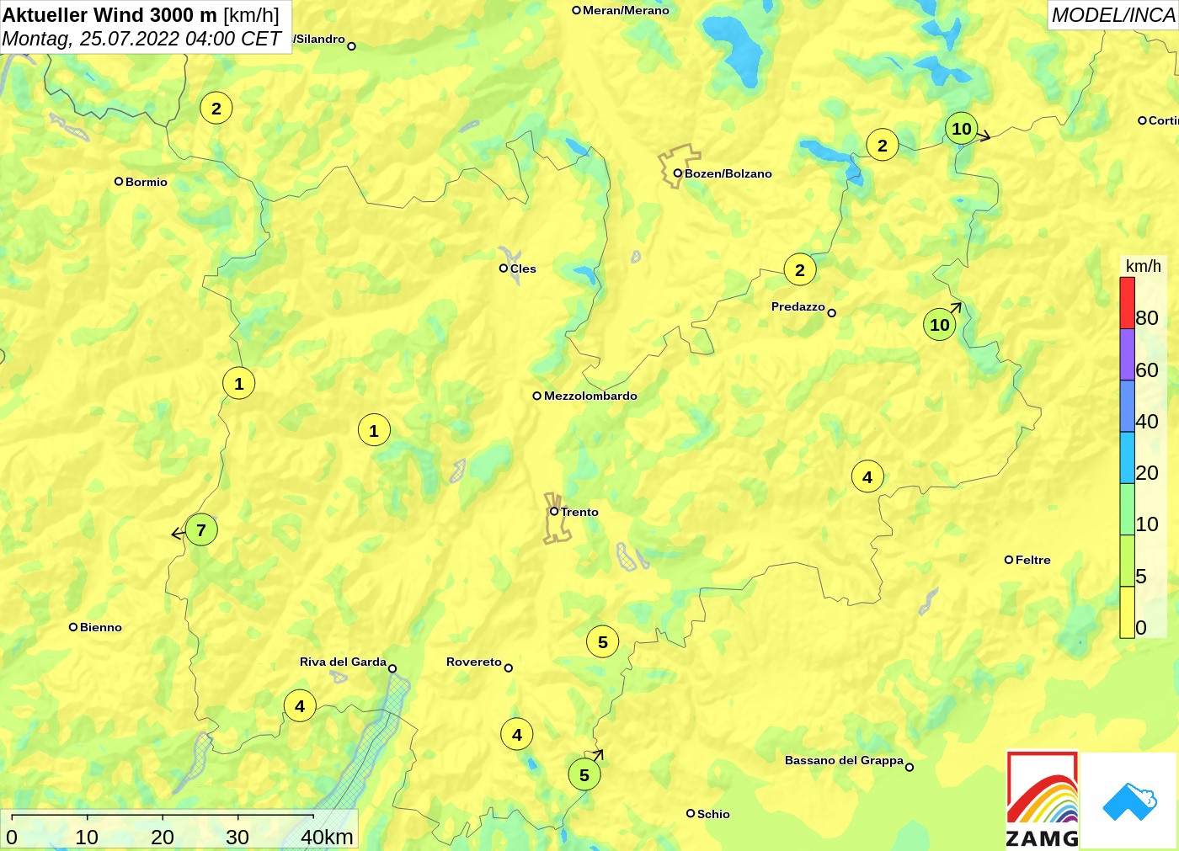The image size is (1179, 851).
Task: Pick the yellow 0 km/h legend swatch
Action: [1127, 612]
